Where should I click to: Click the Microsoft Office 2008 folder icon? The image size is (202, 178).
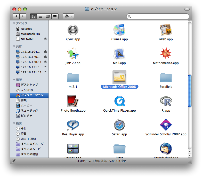119,77
